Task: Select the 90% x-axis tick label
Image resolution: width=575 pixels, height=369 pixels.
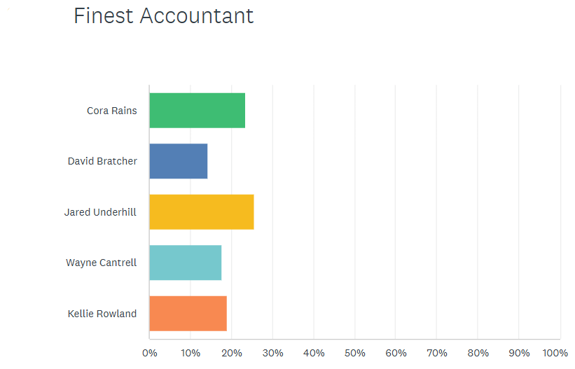Action: [x=519, y=353]
